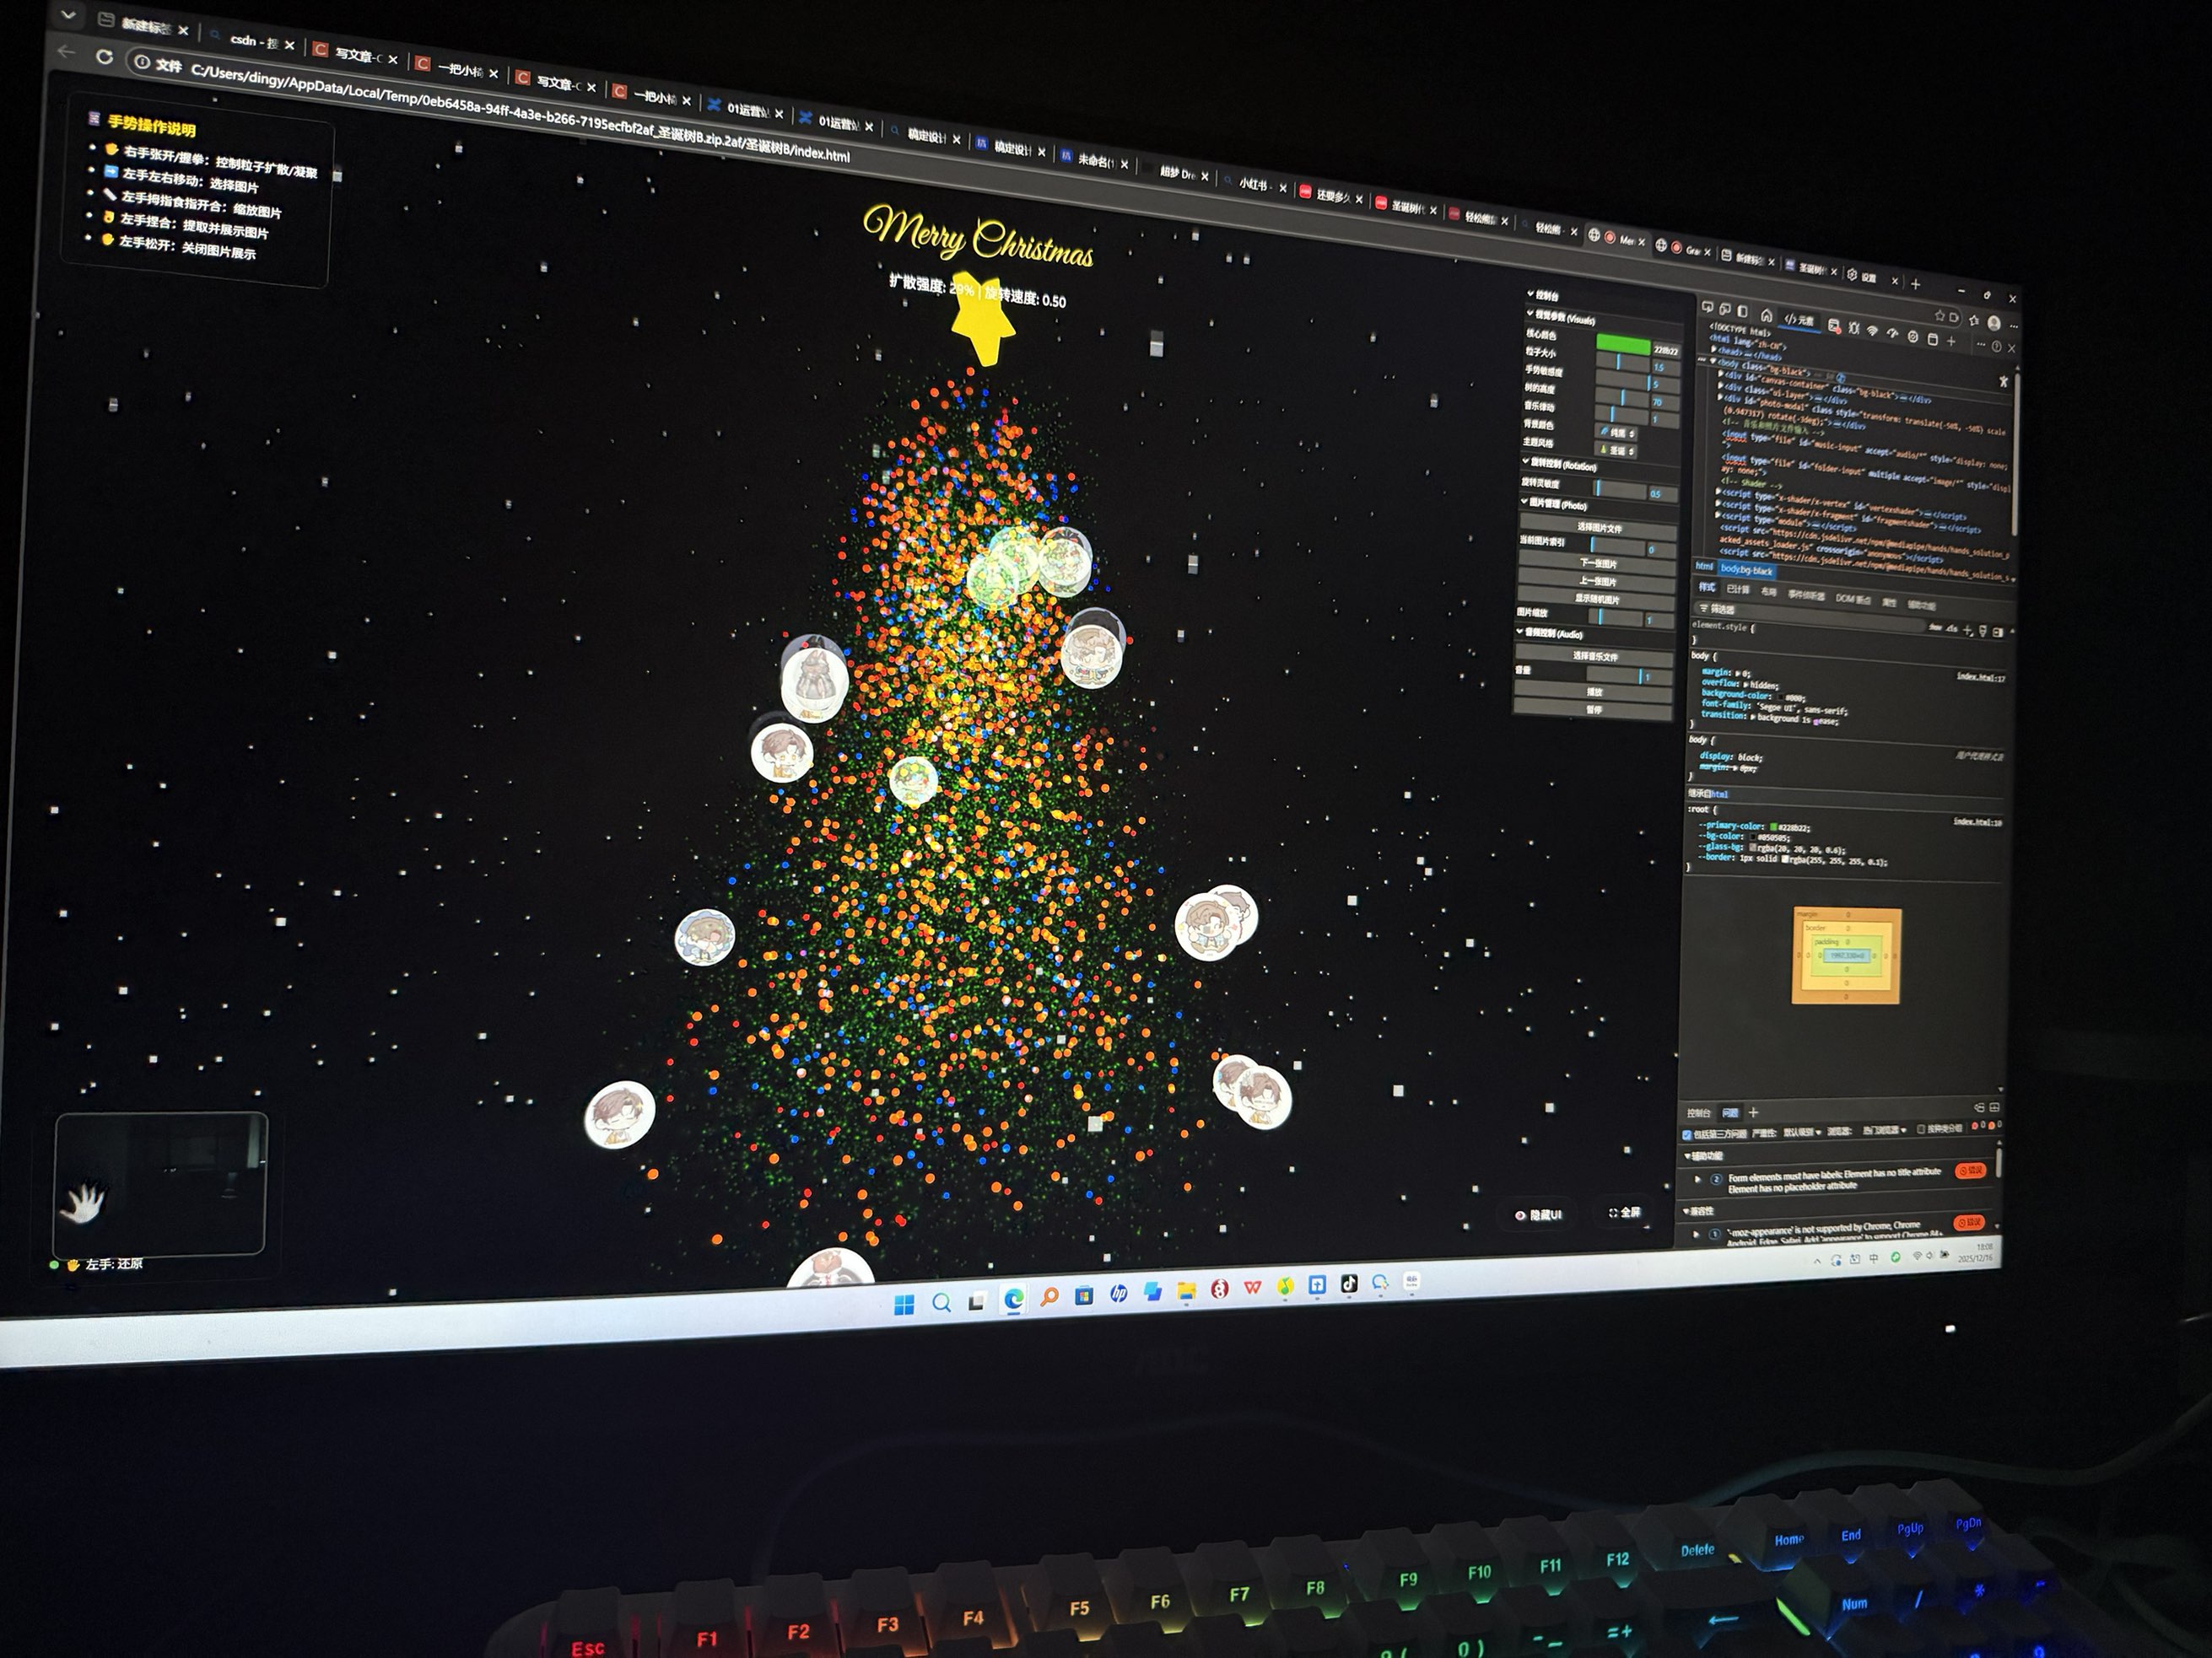Click the green 核心颜色 color swatch
2212x1658 pixels.
point(1623,345)
